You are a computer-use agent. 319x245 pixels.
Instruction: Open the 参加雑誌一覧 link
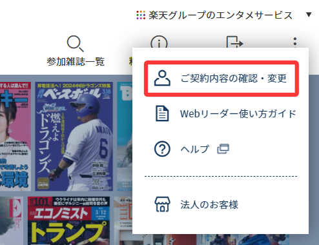click(x=76, y=62)
